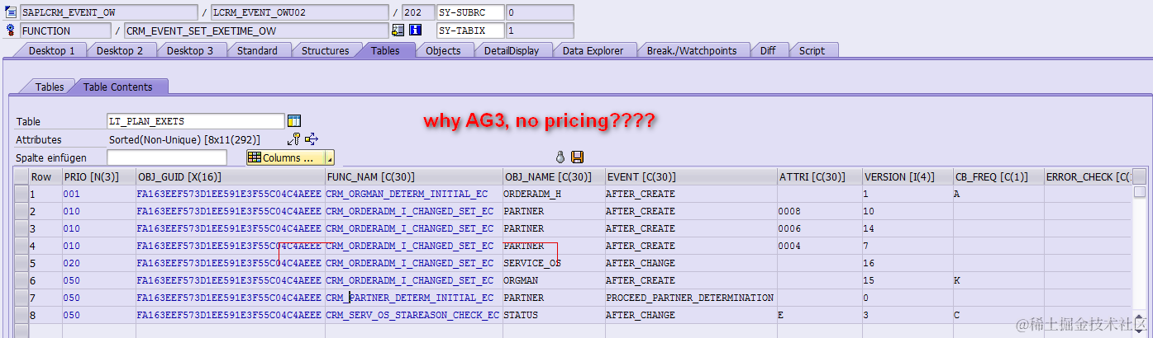The width and height of the screenshot is (1153, 338).
Task: Click the vertical scrollbar thumb of the table
Action: pos(1140,192)
